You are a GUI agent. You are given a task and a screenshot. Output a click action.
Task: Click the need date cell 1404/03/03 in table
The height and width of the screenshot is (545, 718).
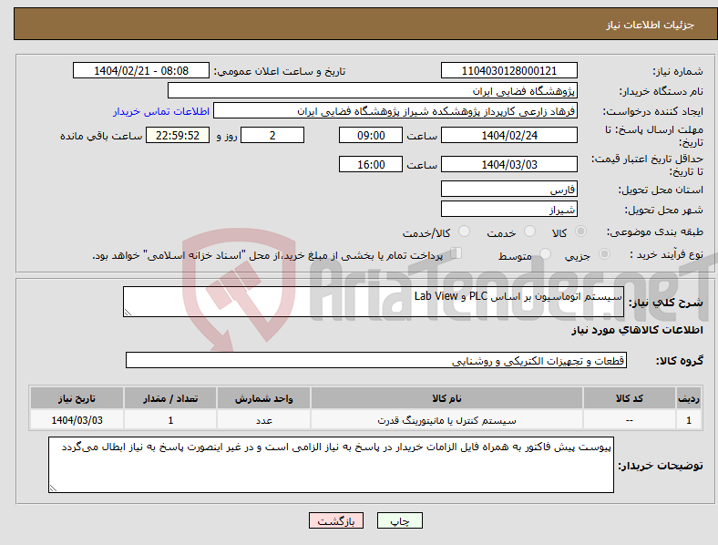pos(77,420)
